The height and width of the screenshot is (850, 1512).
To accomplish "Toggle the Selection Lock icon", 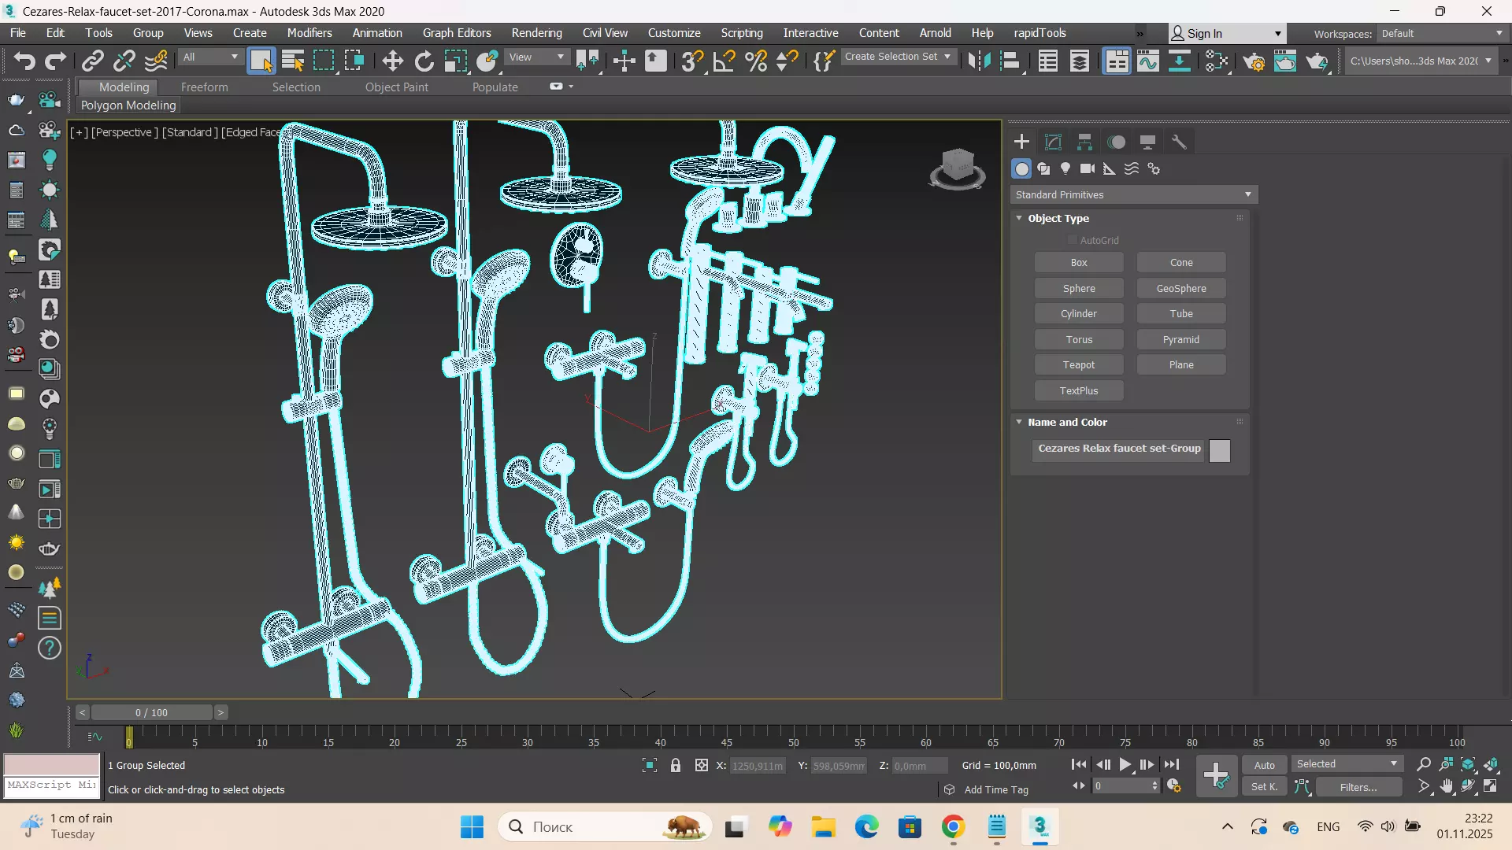I will click(675, 765).
